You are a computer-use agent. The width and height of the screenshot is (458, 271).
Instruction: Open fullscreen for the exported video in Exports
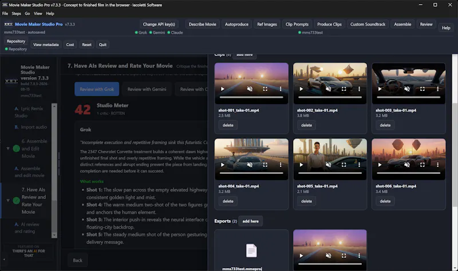(x=344, y=256)
